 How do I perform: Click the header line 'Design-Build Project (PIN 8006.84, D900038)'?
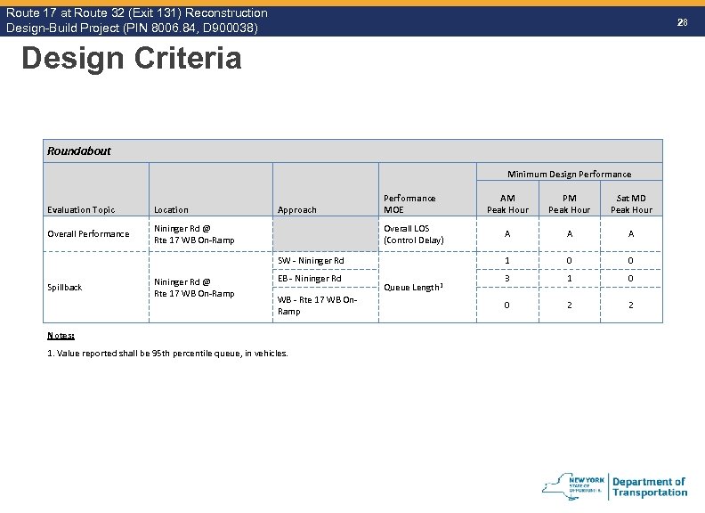[x=132, y=28]
